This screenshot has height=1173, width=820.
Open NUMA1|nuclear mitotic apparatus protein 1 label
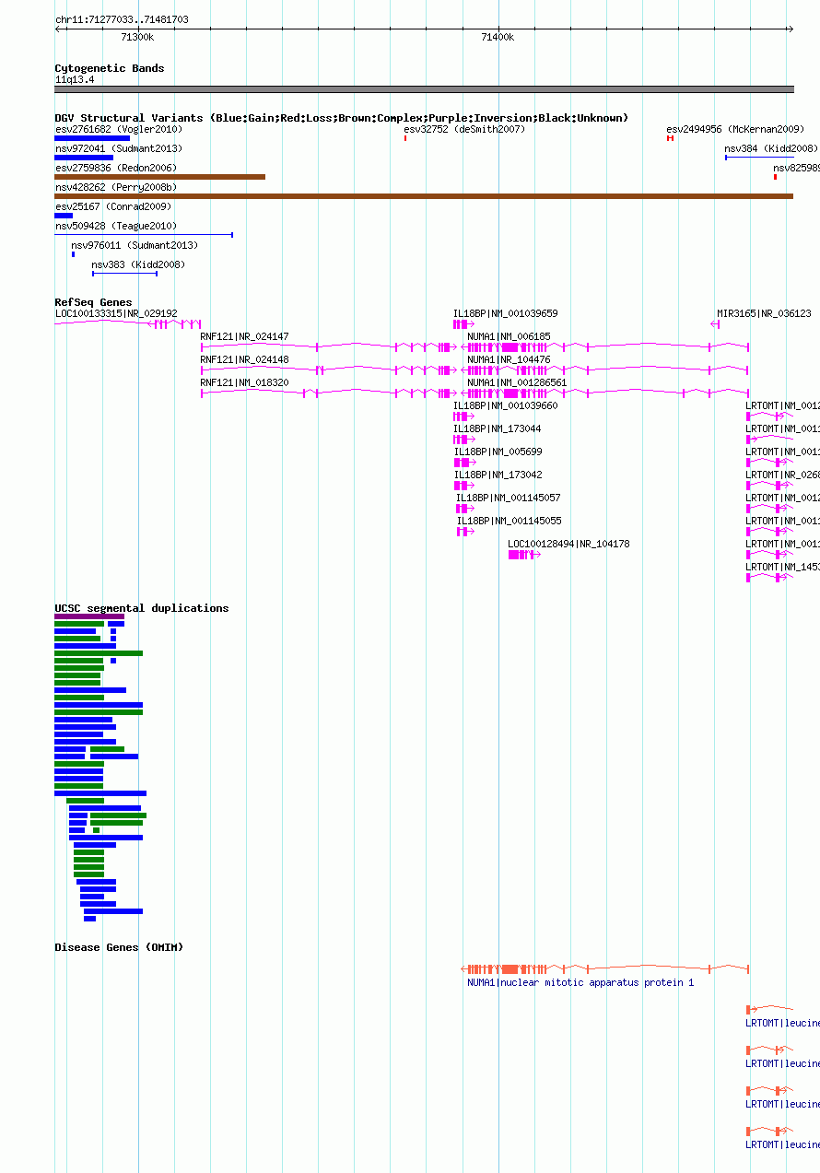(581, 982)
